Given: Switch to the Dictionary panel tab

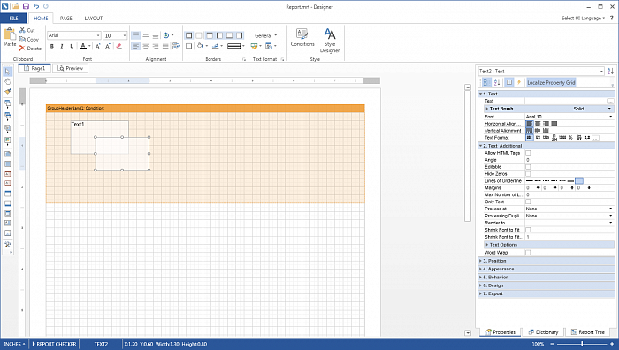Looking at the screenshot, I should tap(543, 332).
